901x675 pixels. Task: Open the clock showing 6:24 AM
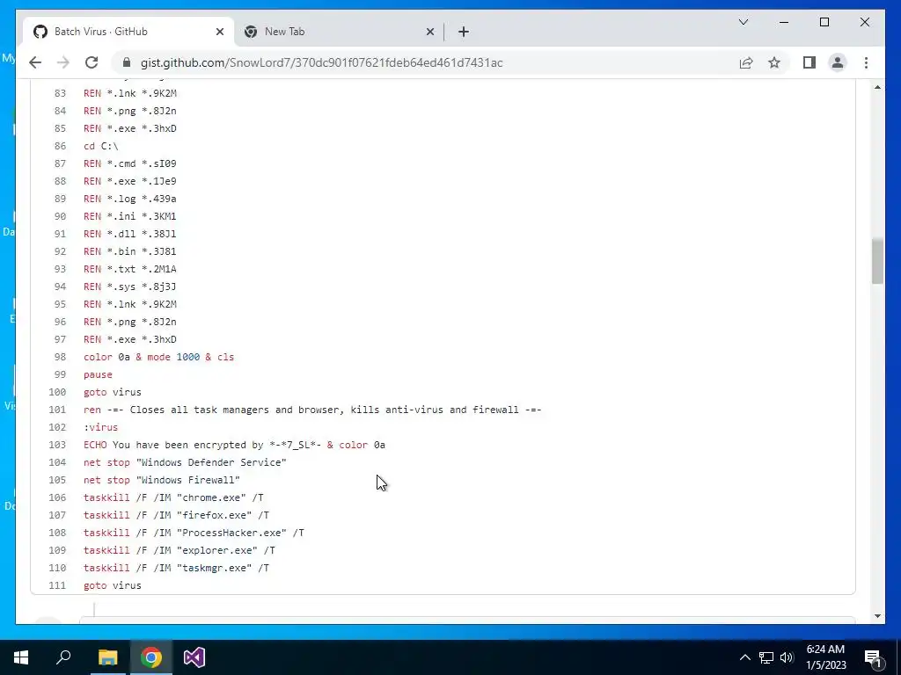point(825,657)
